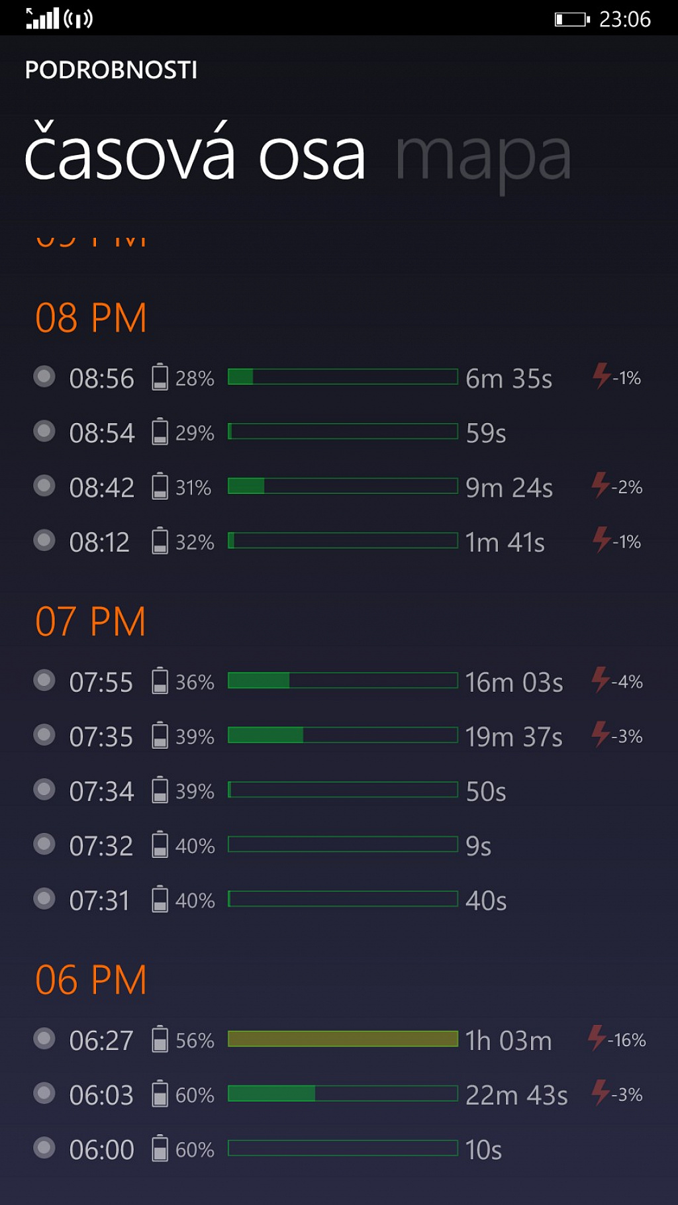
Task: Tap the signal strength icon in status bar
Action: [43, 19]
